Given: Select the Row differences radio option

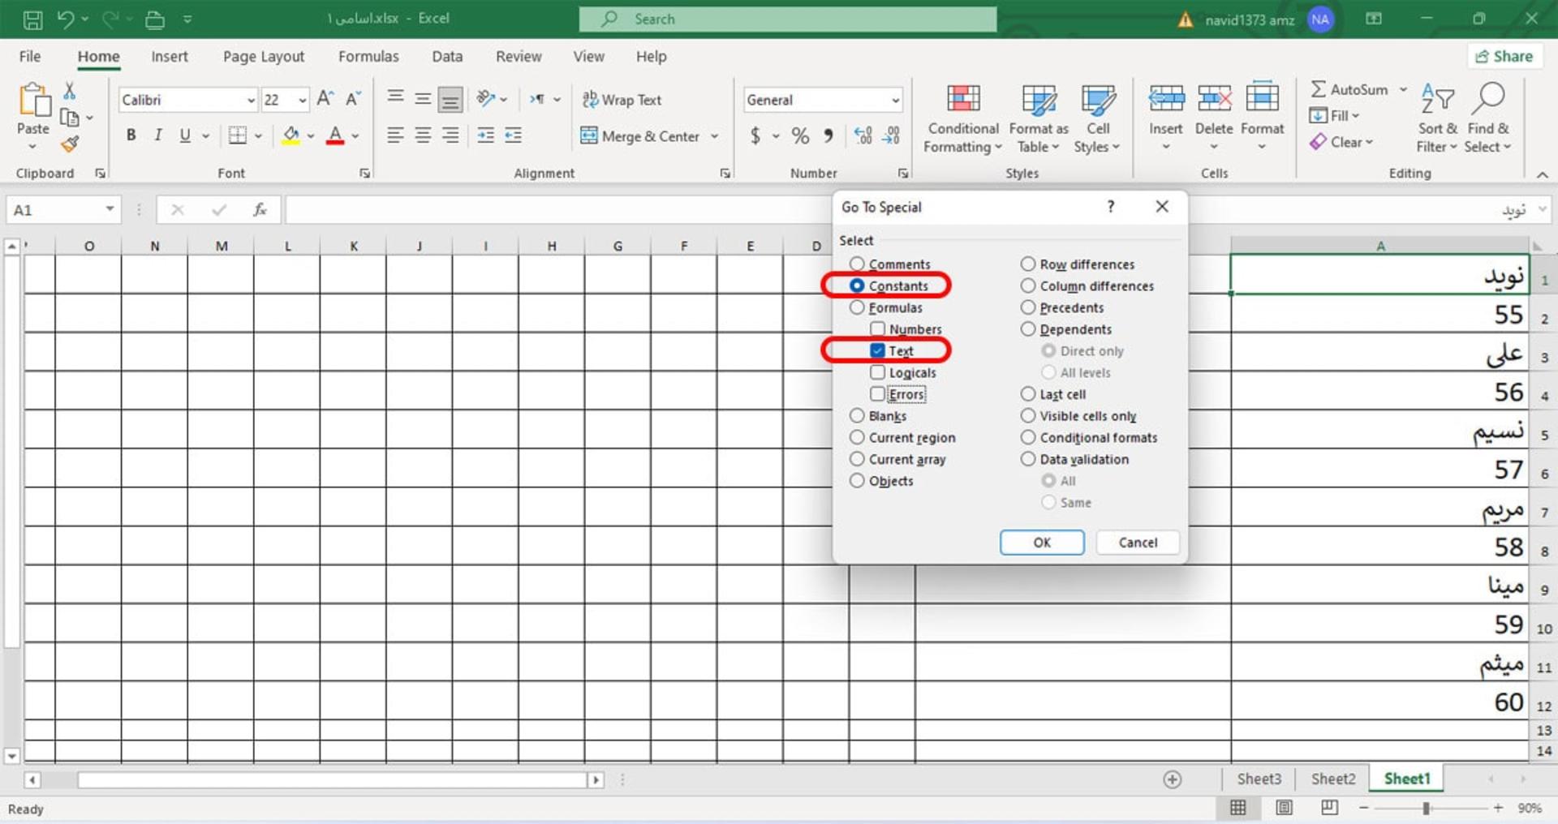Looking at the screenshot, I should (x=1028, y=264).
